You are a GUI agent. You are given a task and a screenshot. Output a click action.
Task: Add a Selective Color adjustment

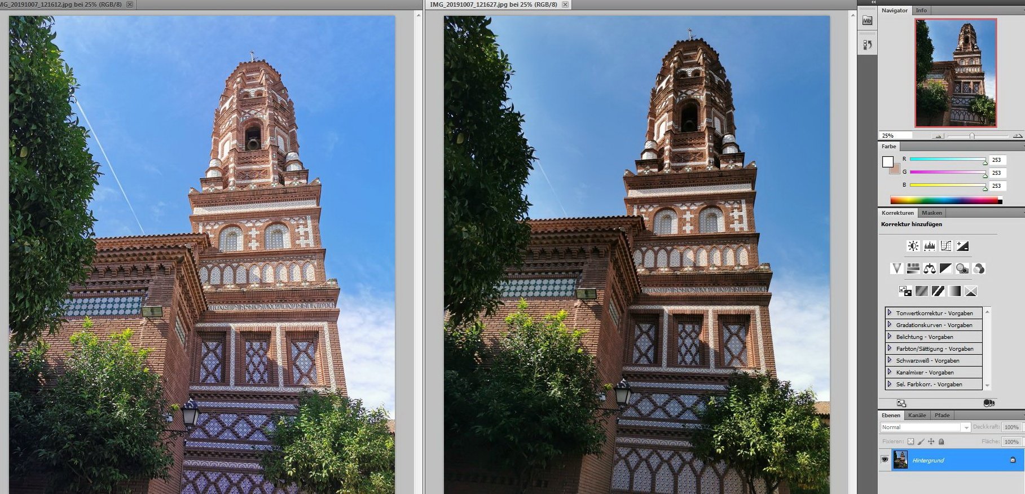(x=971, y=291)
